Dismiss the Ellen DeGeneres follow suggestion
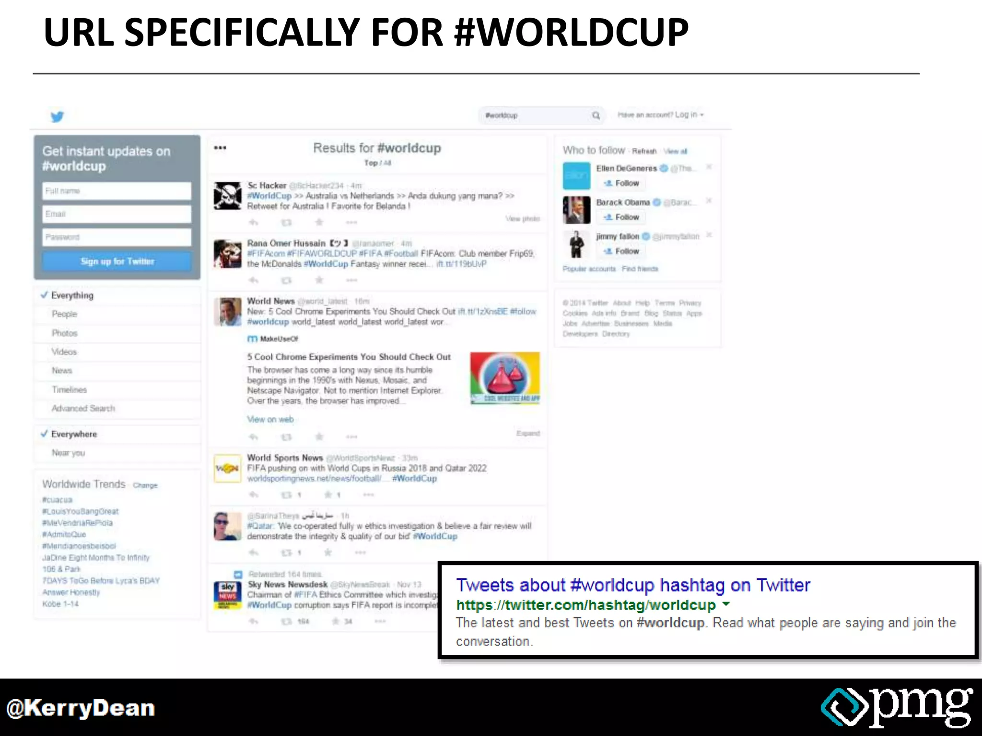The height and width of the screenshot is (736, 982). (709, 167)
